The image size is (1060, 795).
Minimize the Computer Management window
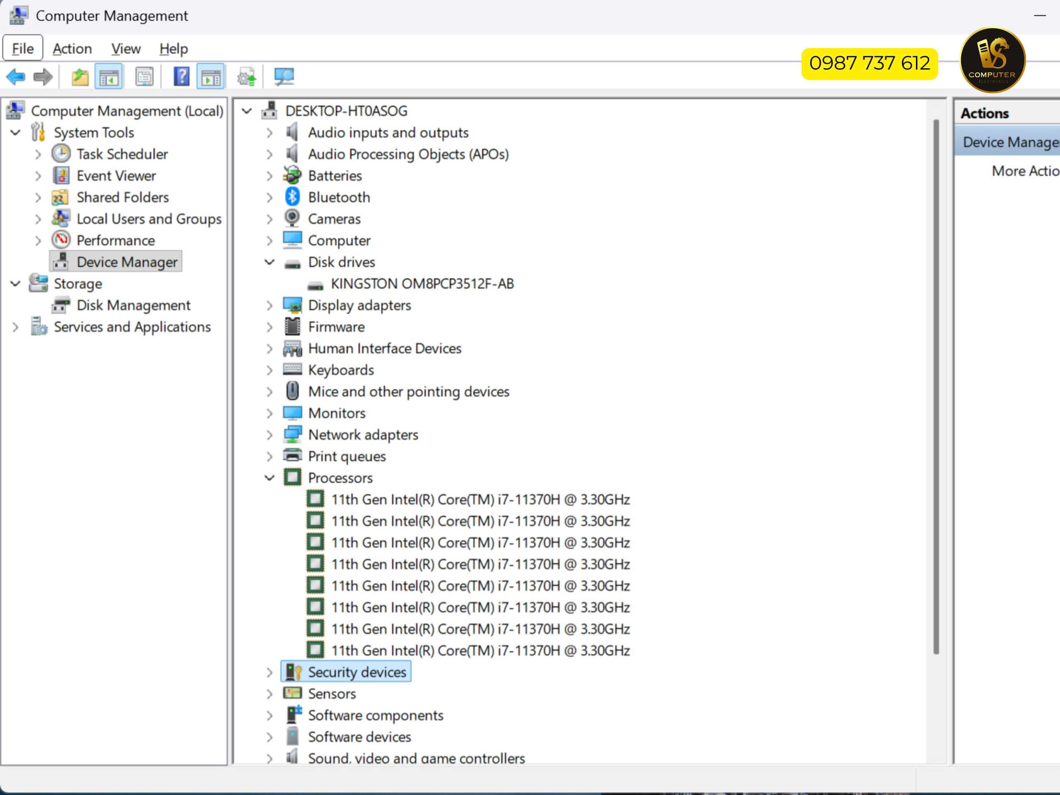pyautogui.click(x=1040, y=16)
